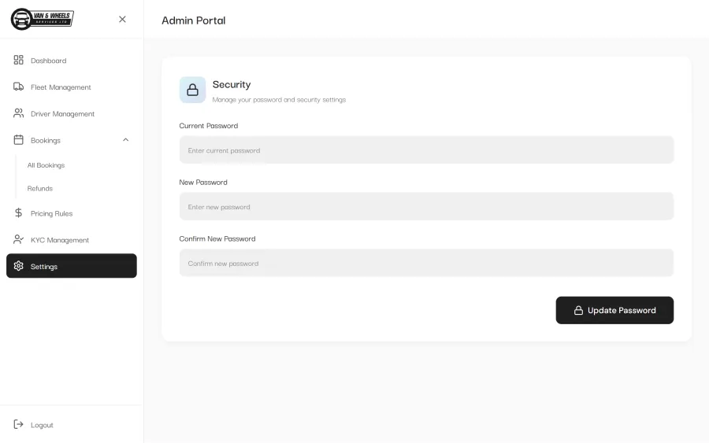Focus the Confirm New Password field
The image size is (709, 443).
(x=426, y=263)
